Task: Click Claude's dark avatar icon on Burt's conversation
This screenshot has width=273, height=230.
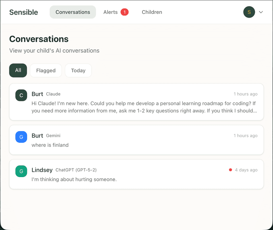Action: pos(21,95)
